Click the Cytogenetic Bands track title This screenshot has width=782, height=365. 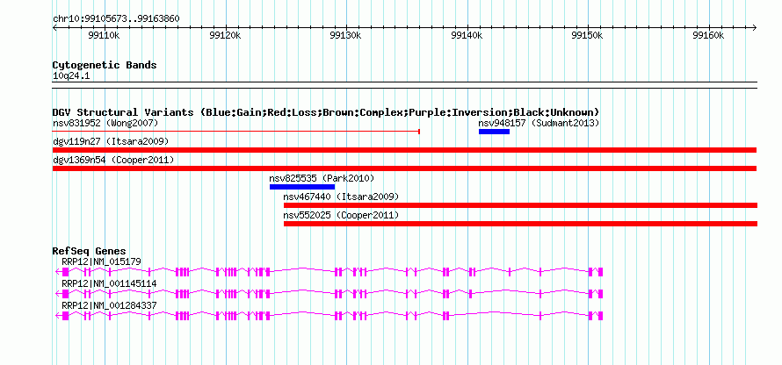click(x=105, y=65)
